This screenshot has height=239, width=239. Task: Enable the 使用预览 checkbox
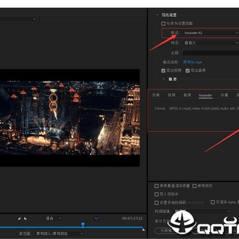tap(195, 186)
